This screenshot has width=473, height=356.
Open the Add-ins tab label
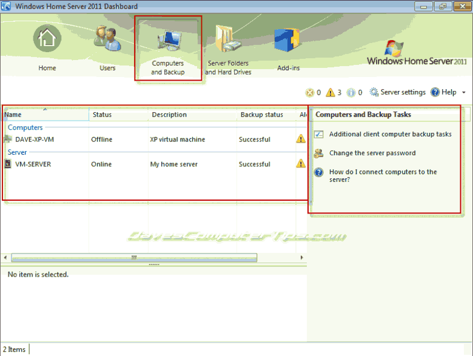click(289, 68)
